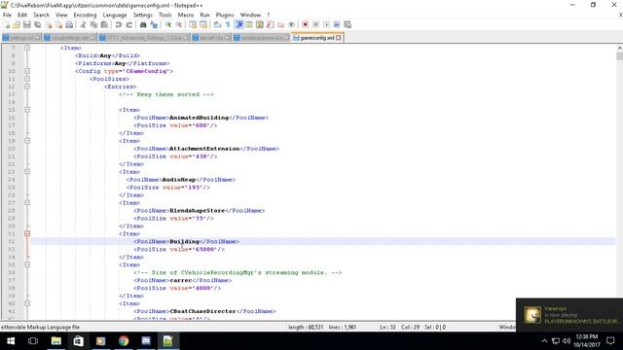623x350 pixels.
Task: Toggle synchronize vertical scrolling
Action: tap(193, 24)
